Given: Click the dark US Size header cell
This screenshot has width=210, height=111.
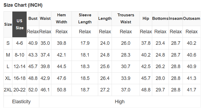Looking at the screenshot, I should (19, 24).
